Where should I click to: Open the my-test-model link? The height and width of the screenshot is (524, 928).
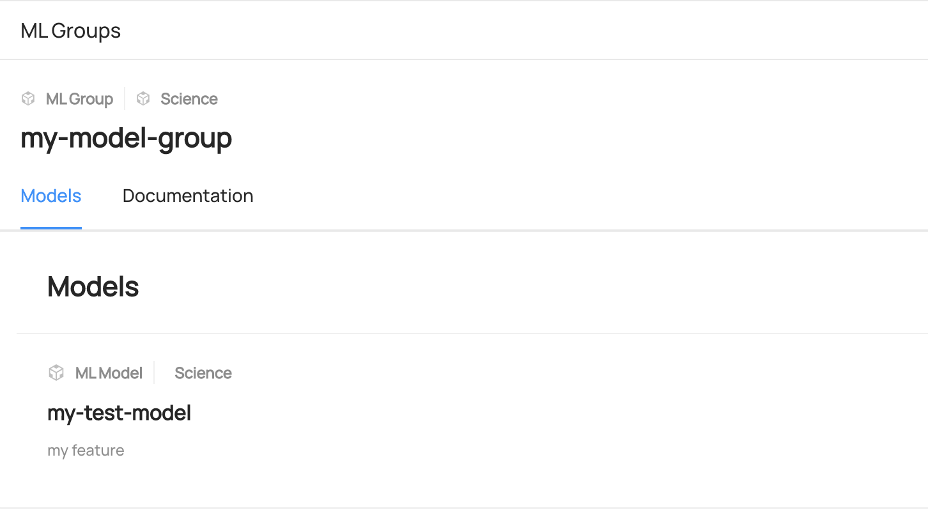[120, 413]
